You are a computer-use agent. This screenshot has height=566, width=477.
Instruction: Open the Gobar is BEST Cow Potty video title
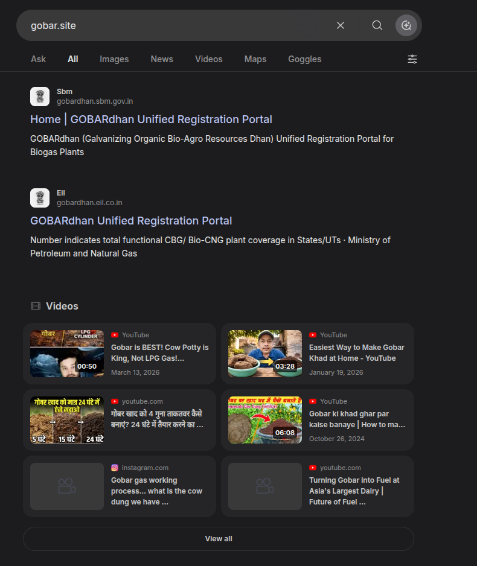point(159,352)
